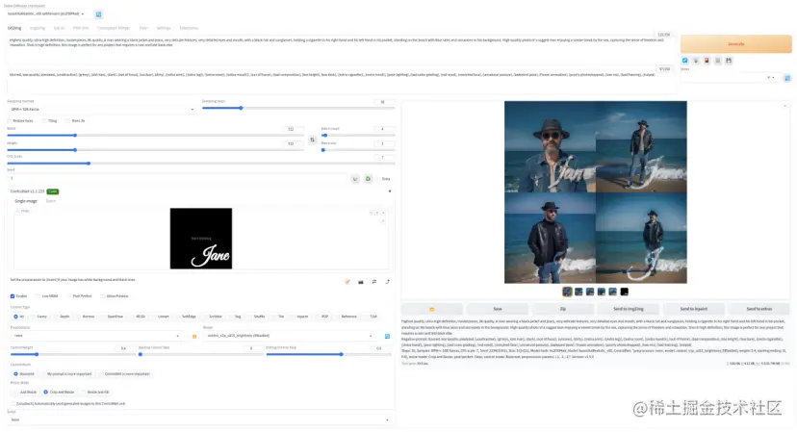Image resolution: width=797 pixels, height=432 pixels.
Task: Open the Checkpoint Merger tab
Action: tap(114, 28)
